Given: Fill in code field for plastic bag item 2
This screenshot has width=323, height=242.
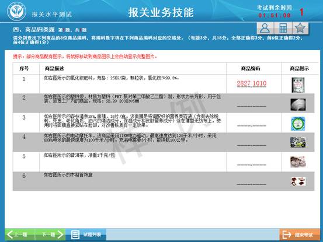Looking at the screenshot, I should click(252, 104).
